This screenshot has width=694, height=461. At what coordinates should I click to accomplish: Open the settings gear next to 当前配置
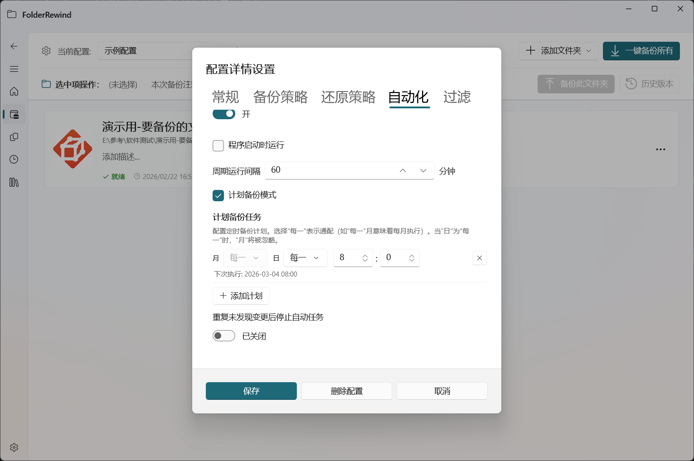46,51
